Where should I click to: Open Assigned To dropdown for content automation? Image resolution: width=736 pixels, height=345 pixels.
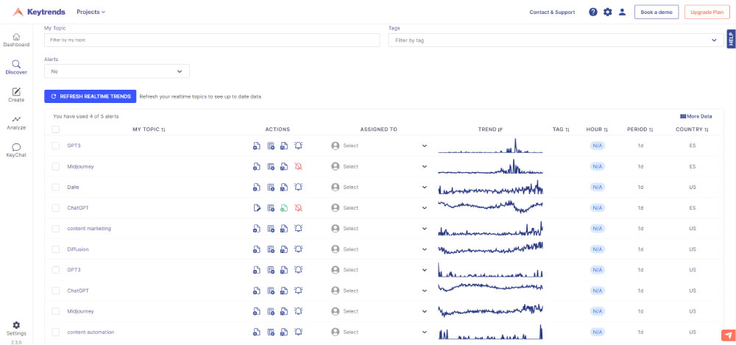point(379,332)
